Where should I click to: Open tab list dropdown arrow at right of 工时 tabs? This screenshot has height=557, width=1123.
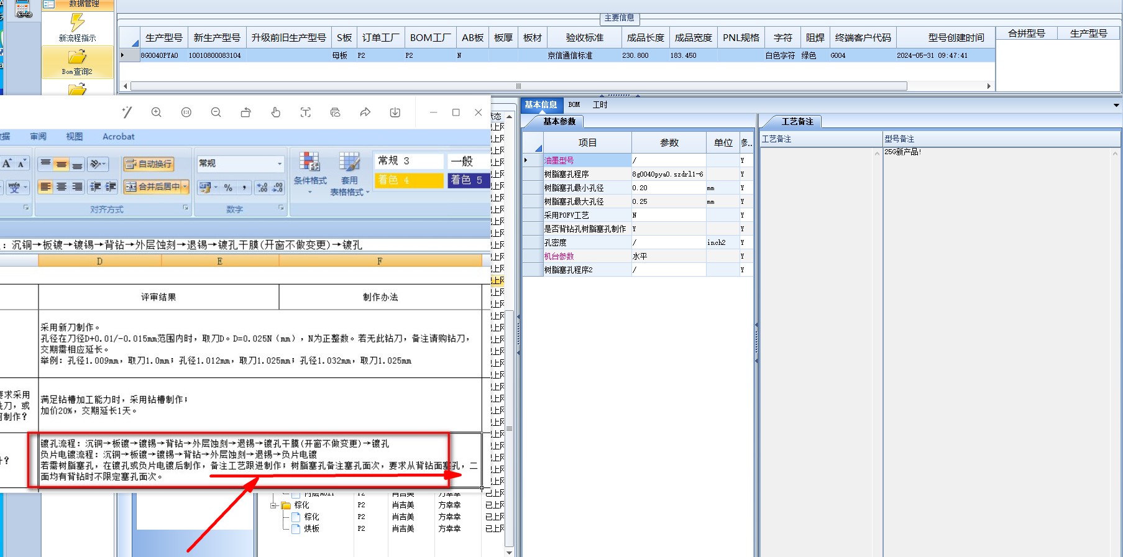[1116, 105]
